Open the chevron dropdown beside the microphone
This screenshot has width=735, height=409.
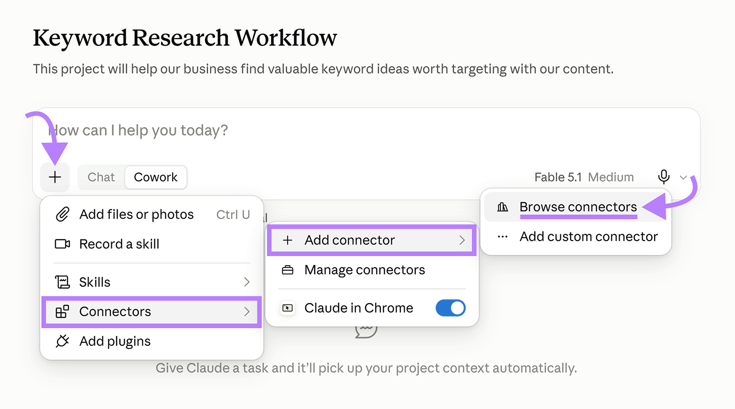pyautogui.click(x=684, y=177)
